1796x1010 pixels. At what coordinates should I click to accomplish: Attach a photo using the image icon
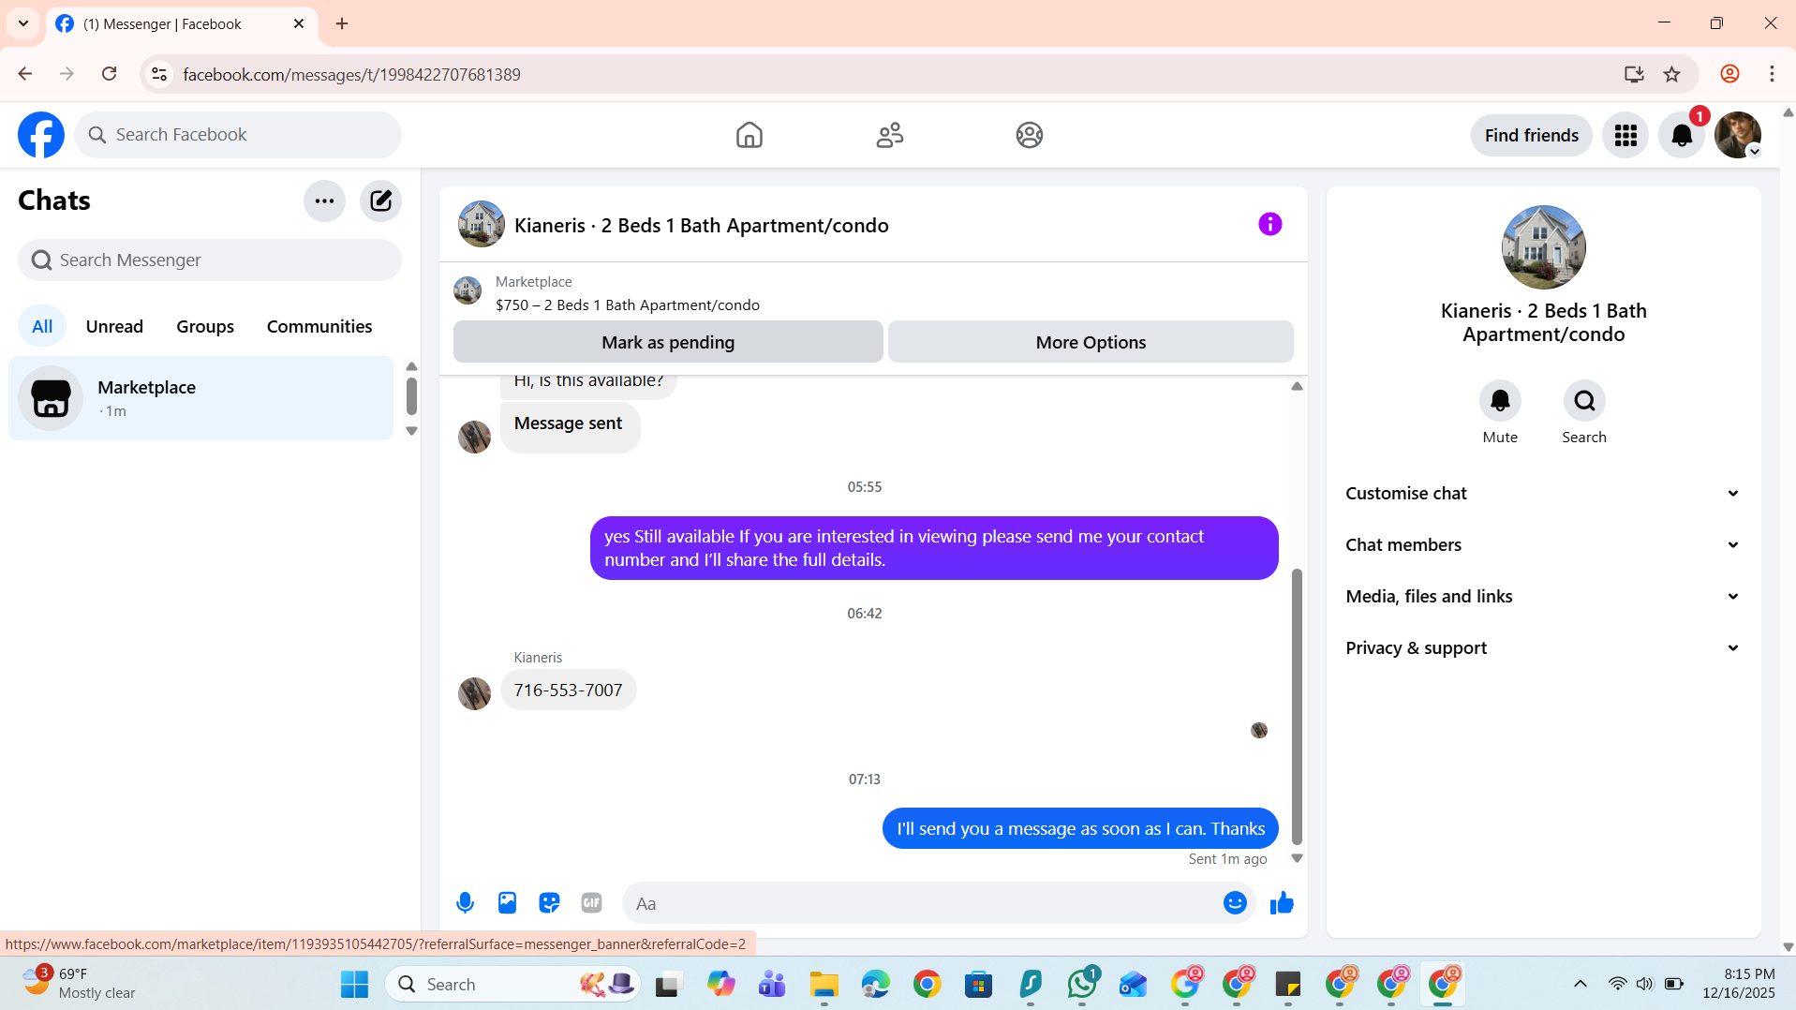tap(507, 903)
